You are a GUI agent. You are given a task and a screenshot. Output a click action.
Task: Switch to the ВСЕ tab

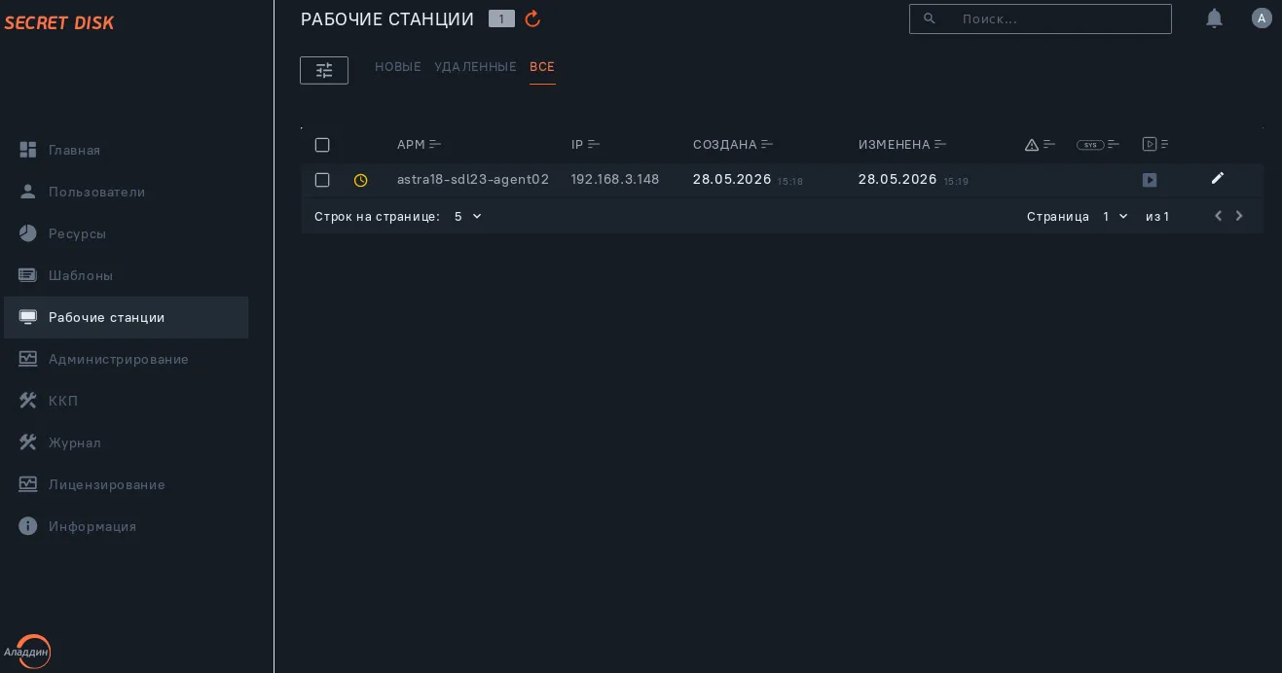pyautogui.click(x=542, y=67)
